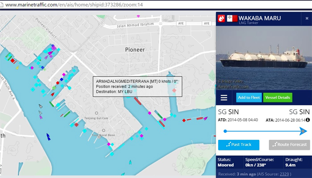Image resolution: width=312 pixels, height=178 pixels.
Task: Click the 'Status: Moored' field
Action: [x=226, y=162]
